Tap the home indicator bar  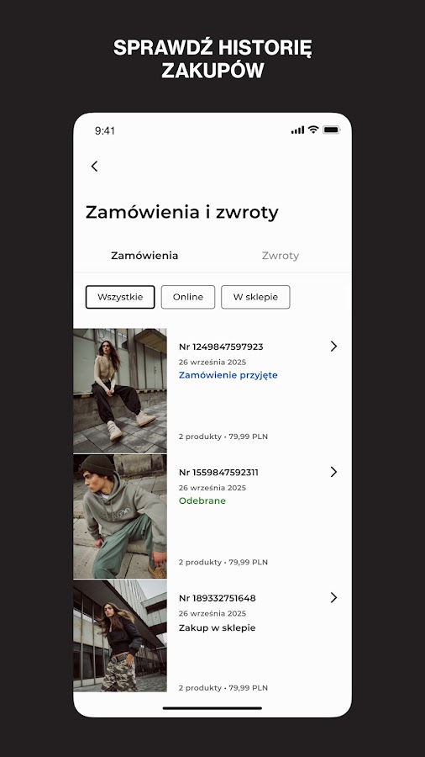coord(212,708)
